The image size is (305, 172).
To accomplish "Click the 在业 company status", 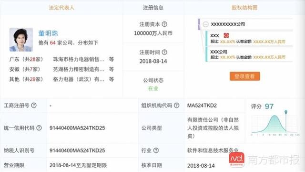I will pos(153,88).
